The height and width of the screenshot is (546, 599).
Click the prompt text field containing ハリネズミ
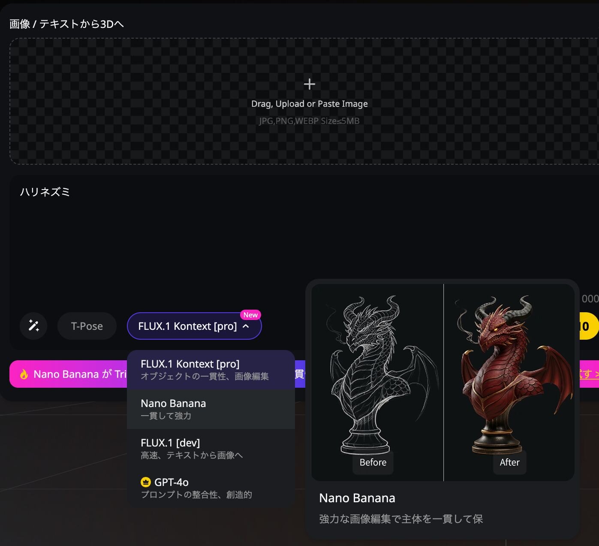[304, 240]
